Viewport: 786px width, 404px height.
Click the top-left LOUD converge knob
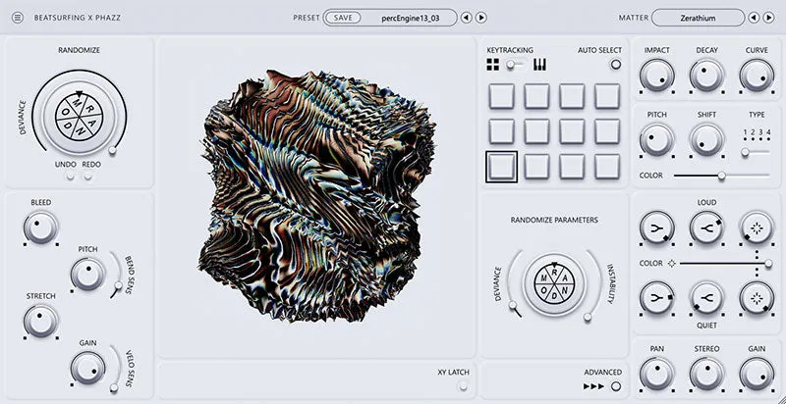(656, 228)
